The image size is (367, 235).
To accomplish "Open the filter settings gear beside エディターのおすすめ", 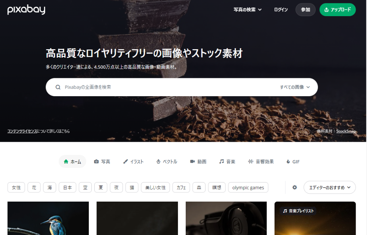I will click(x=295, y=187).
